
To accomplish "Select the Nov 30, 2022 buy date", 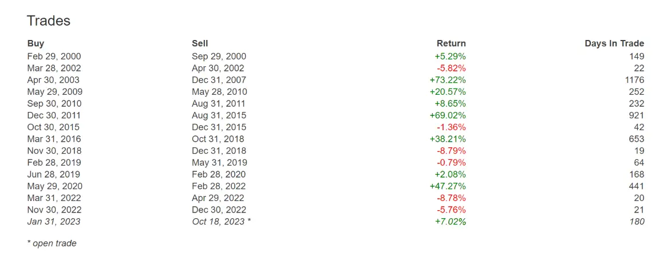I will pyautogui.click(x=54, y=210).
